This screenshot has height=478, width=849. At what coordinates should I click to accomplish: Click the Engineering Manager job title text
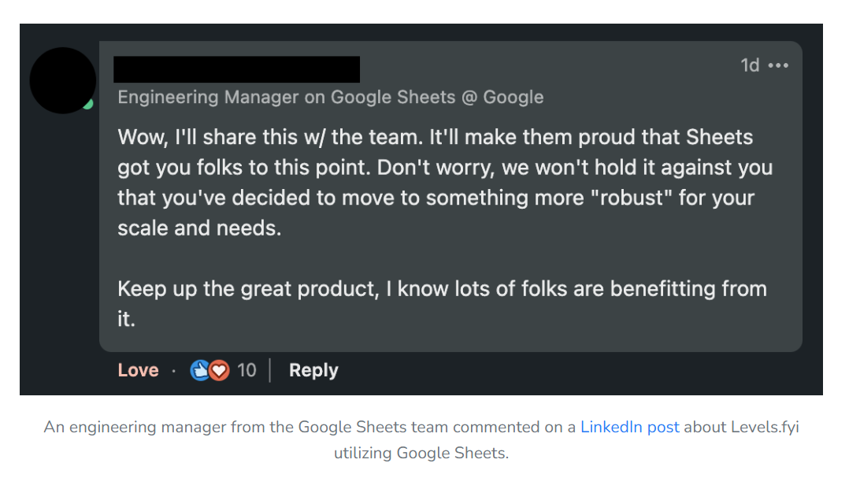click(x=331, y=97)
